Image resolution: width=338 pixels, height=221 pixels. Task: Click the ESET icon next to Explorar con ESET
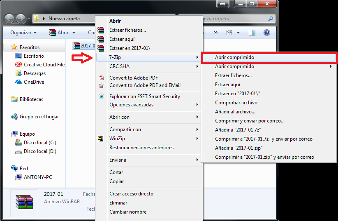101,96
